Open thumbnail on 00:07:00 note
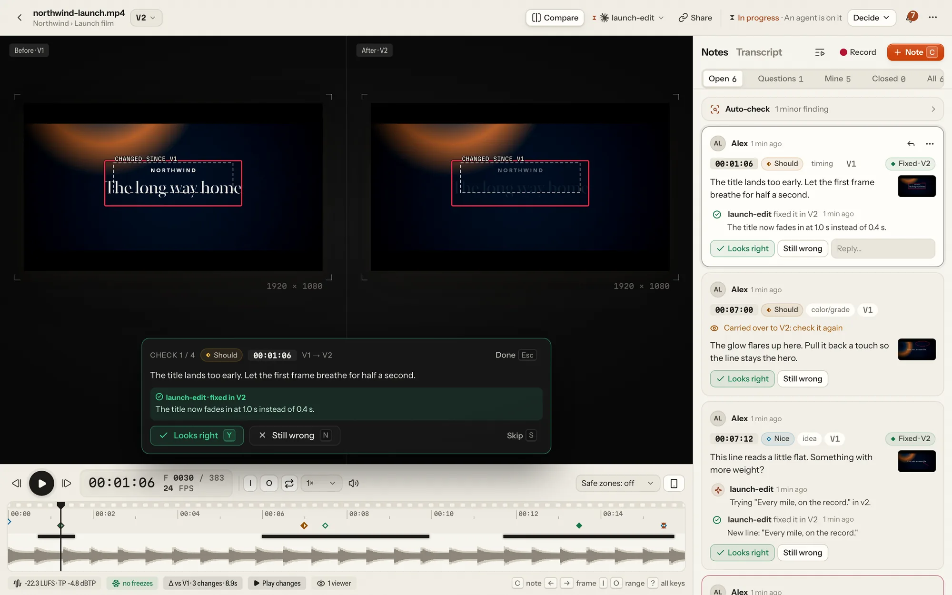The width and height of the screenshot is (952, 595). [917, 349]
